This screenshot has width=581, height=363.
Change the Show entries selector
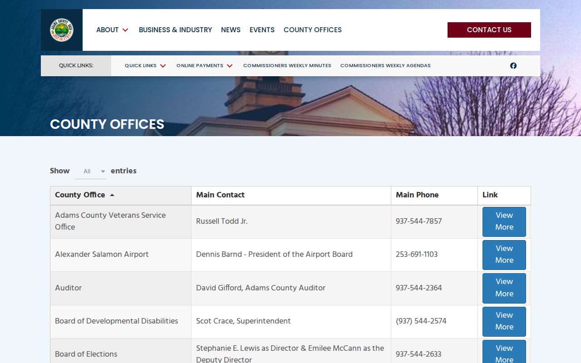coord(90,171)
